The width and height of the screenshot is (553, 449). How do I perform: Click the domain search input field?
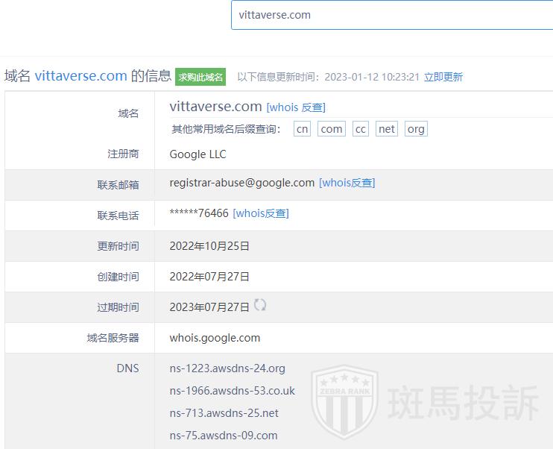(391, 15)
